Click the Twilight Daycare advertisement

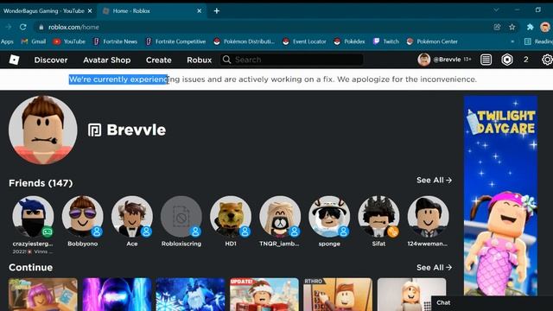pyautogui.click(x=500, y=196)
